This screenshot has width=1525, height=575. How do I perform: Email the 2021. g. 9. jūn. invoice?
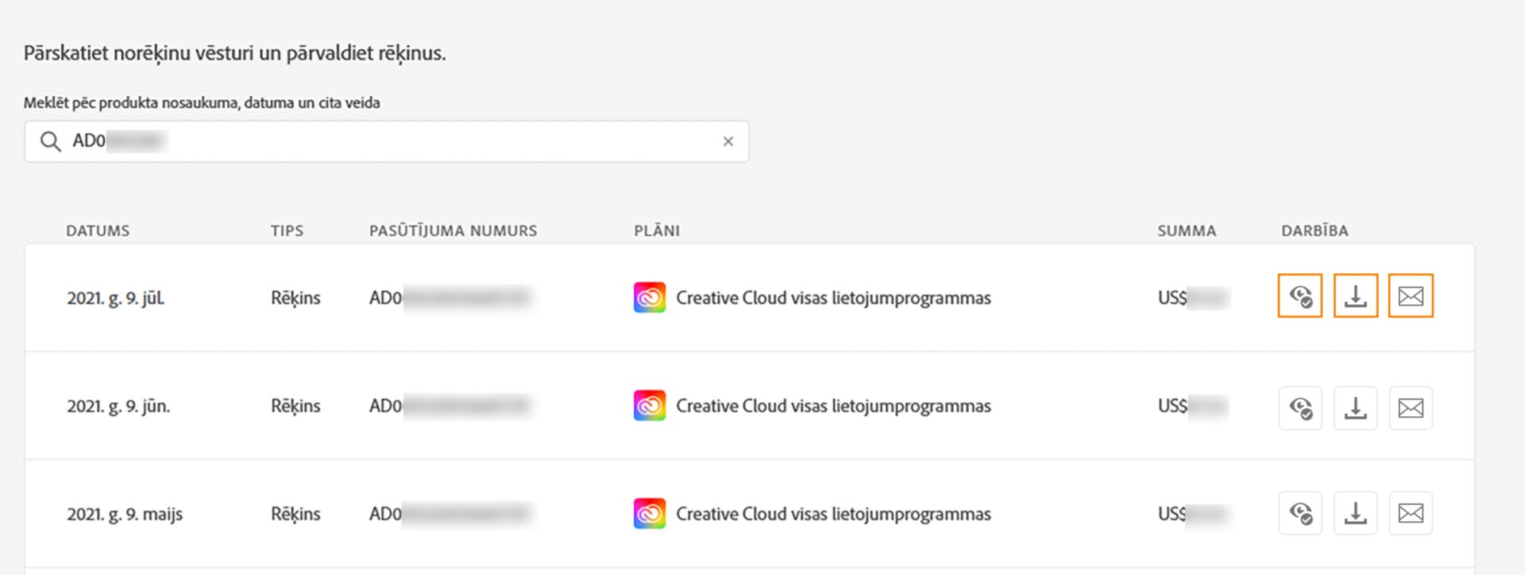click(x=1411, y=408)
